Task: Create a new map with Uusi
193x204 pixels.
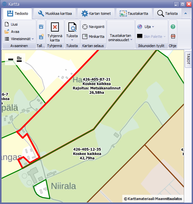Action: 11,24
